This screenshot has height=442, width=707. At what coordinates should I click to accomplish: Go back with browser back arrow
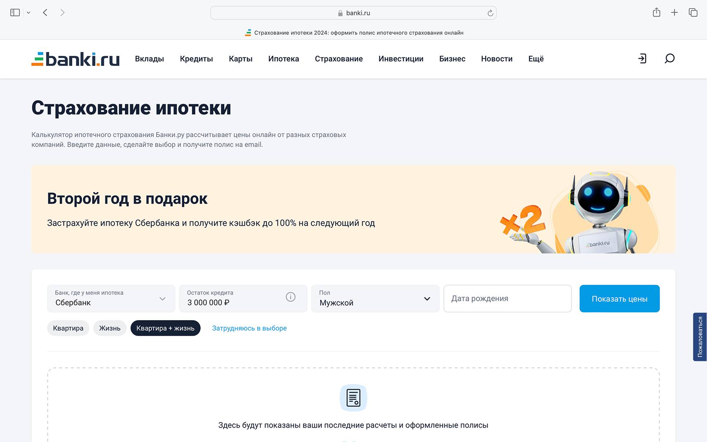[x=45, y=13]
